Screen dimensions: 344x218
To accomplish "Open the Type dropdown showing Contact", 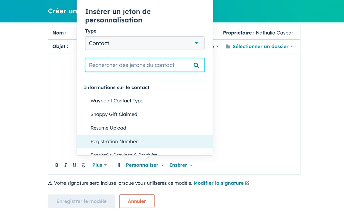I will coord(145,43).
